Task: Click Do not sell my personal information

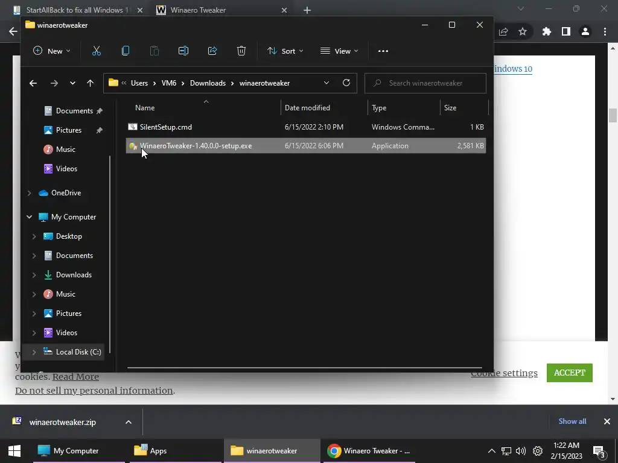Action: click(x=94, y=391)
